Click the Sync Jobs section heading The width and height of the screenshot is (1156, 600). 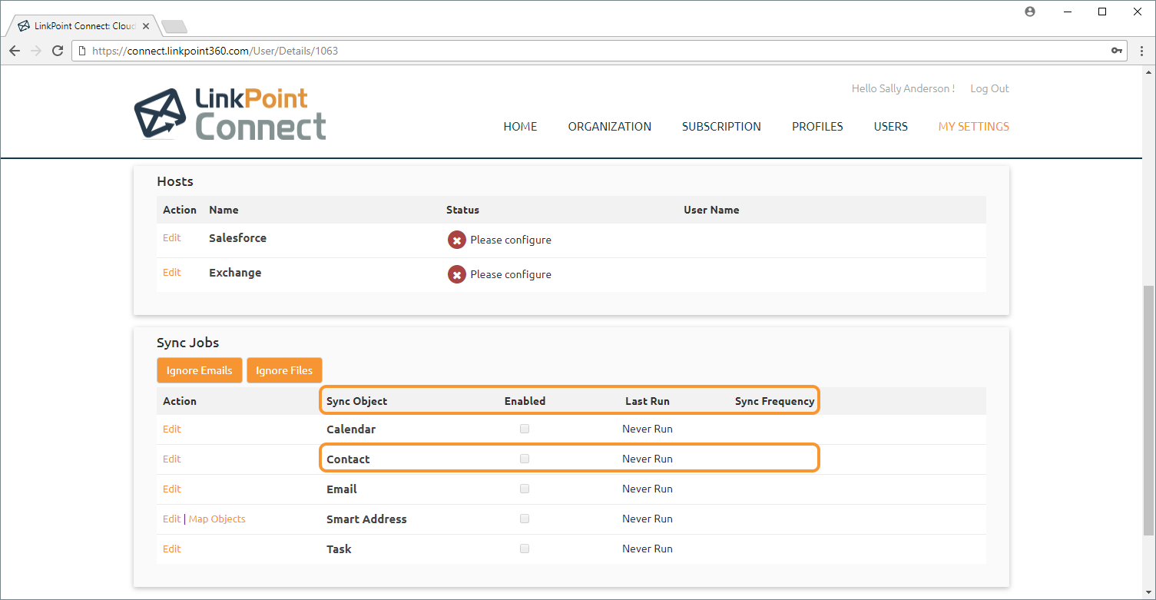(x=188, y=343)
